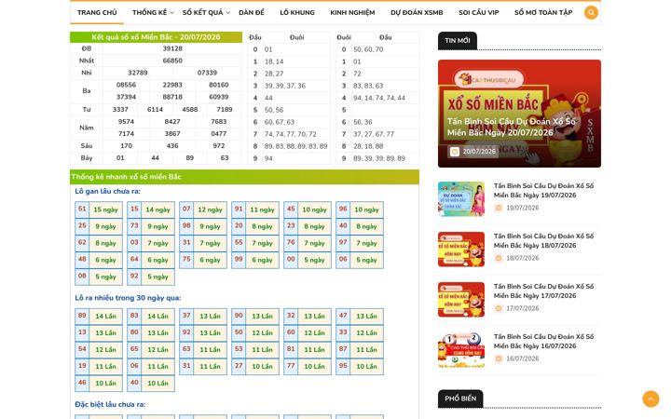The height and width of the screenshot is (419, 671).
Task: Click thumbnail of 16/07/2026 article
Action: point(461,350)
